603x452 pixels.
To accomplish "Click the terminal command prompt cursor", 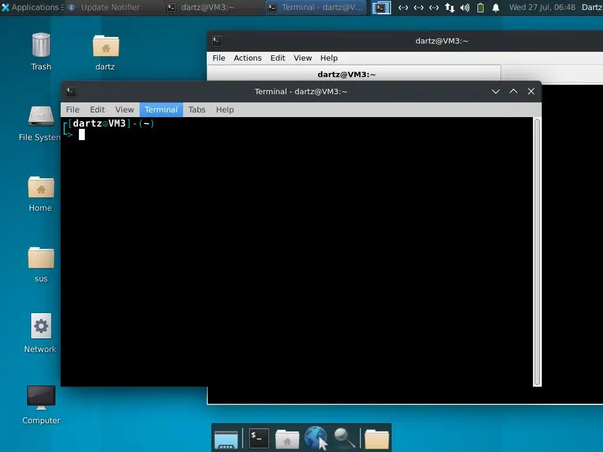I will click(82, 135).
